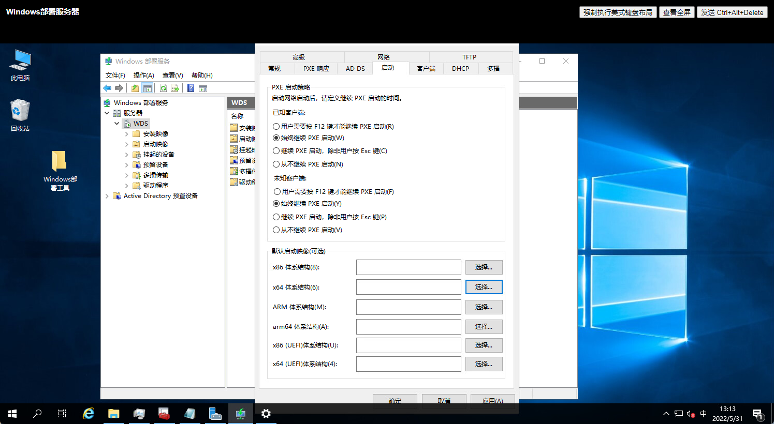Select unknown client '始终继续 PXE 启动(Y)'

(308, 204)
